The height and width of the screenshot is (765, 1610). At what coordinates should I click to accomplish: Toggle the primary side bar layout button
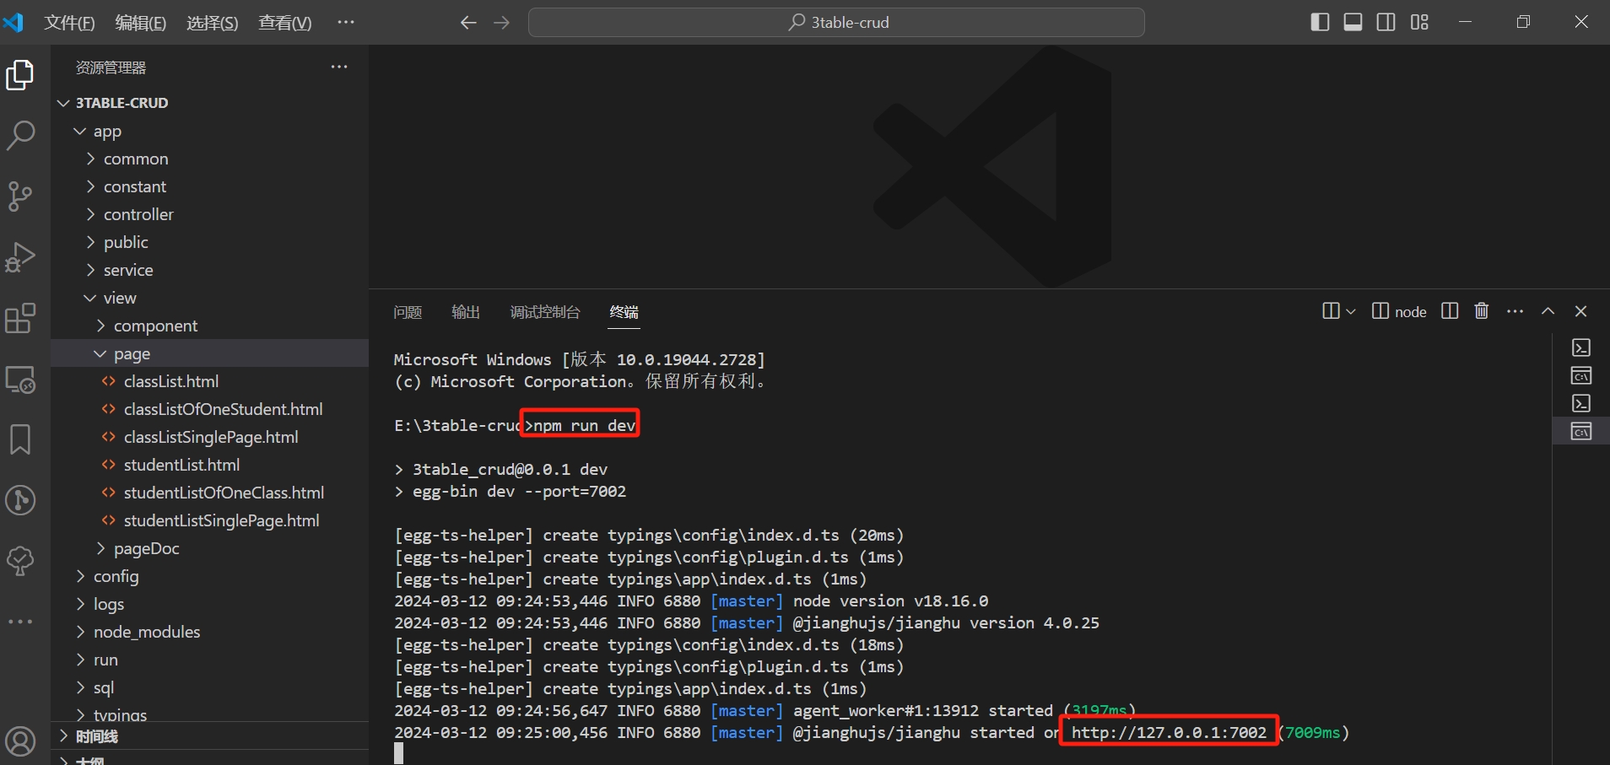(1320, 22)
